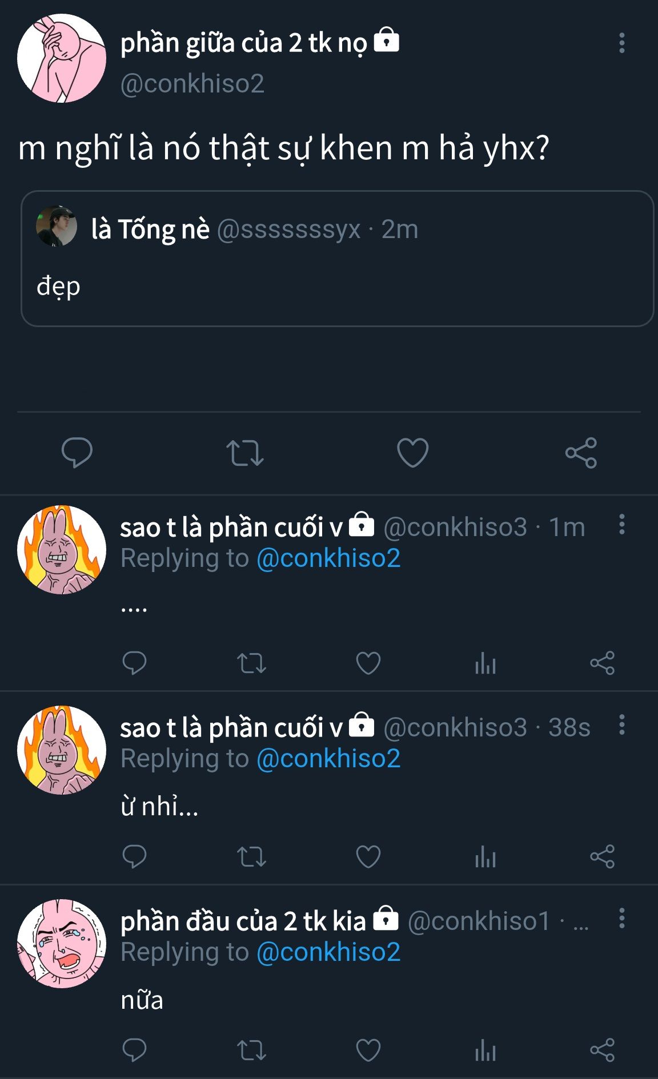Reply to the "nữa" tweet
This screenshot has height=1079, width=658.
point(134,1050)
